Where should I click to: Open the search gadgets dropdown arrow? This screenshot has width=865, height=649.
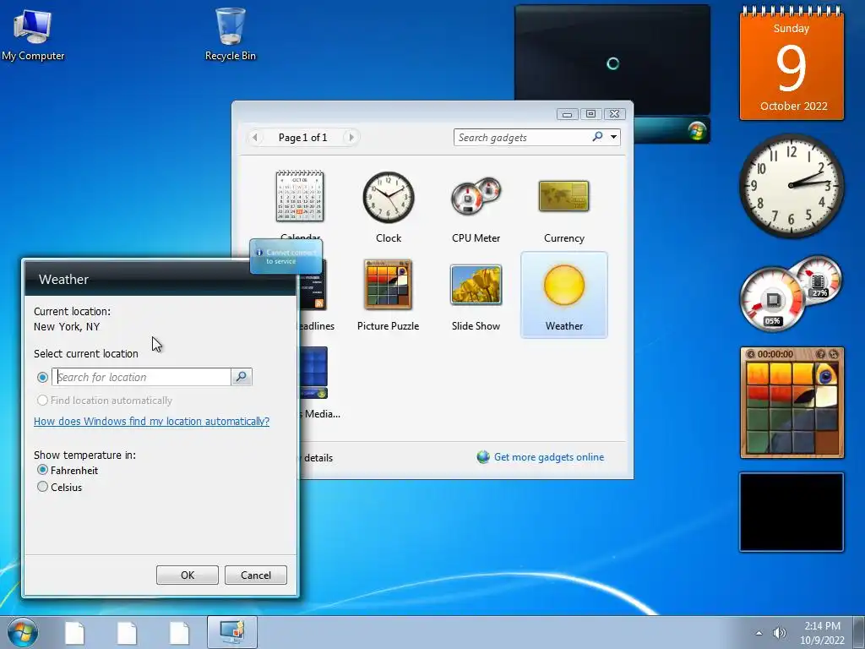(613, 137)
